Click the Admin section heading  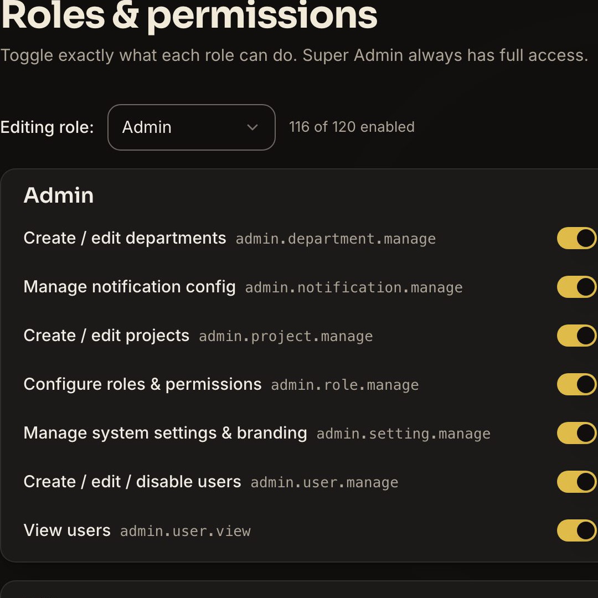59,195
